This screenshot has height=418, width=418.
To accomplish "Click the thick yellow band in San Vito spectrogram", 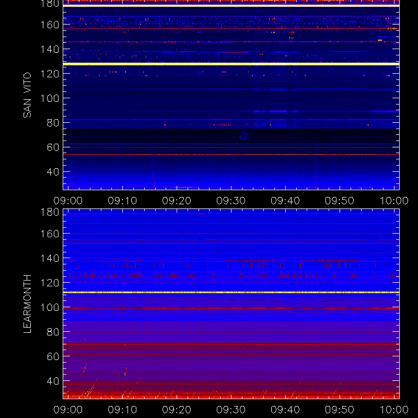I will (231, 64).
